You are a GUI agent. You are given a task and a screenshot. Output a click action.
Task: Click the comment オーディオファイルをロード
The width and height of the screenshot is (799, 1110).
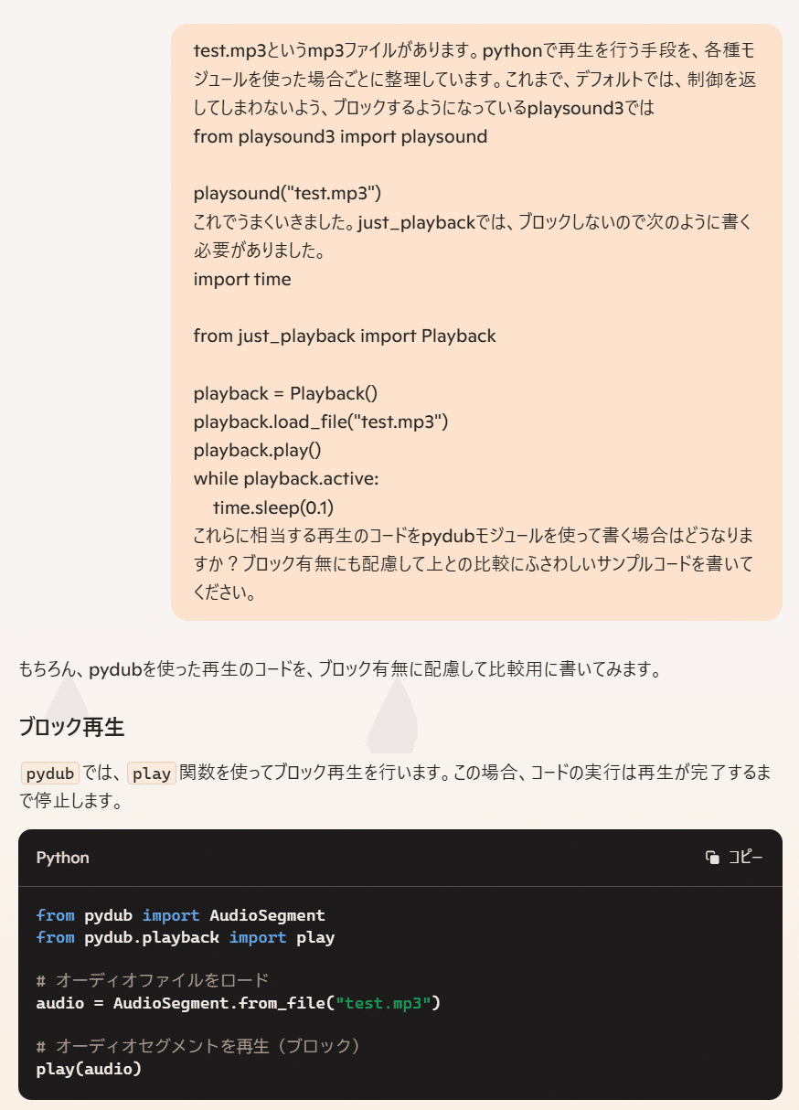(153, 980)
